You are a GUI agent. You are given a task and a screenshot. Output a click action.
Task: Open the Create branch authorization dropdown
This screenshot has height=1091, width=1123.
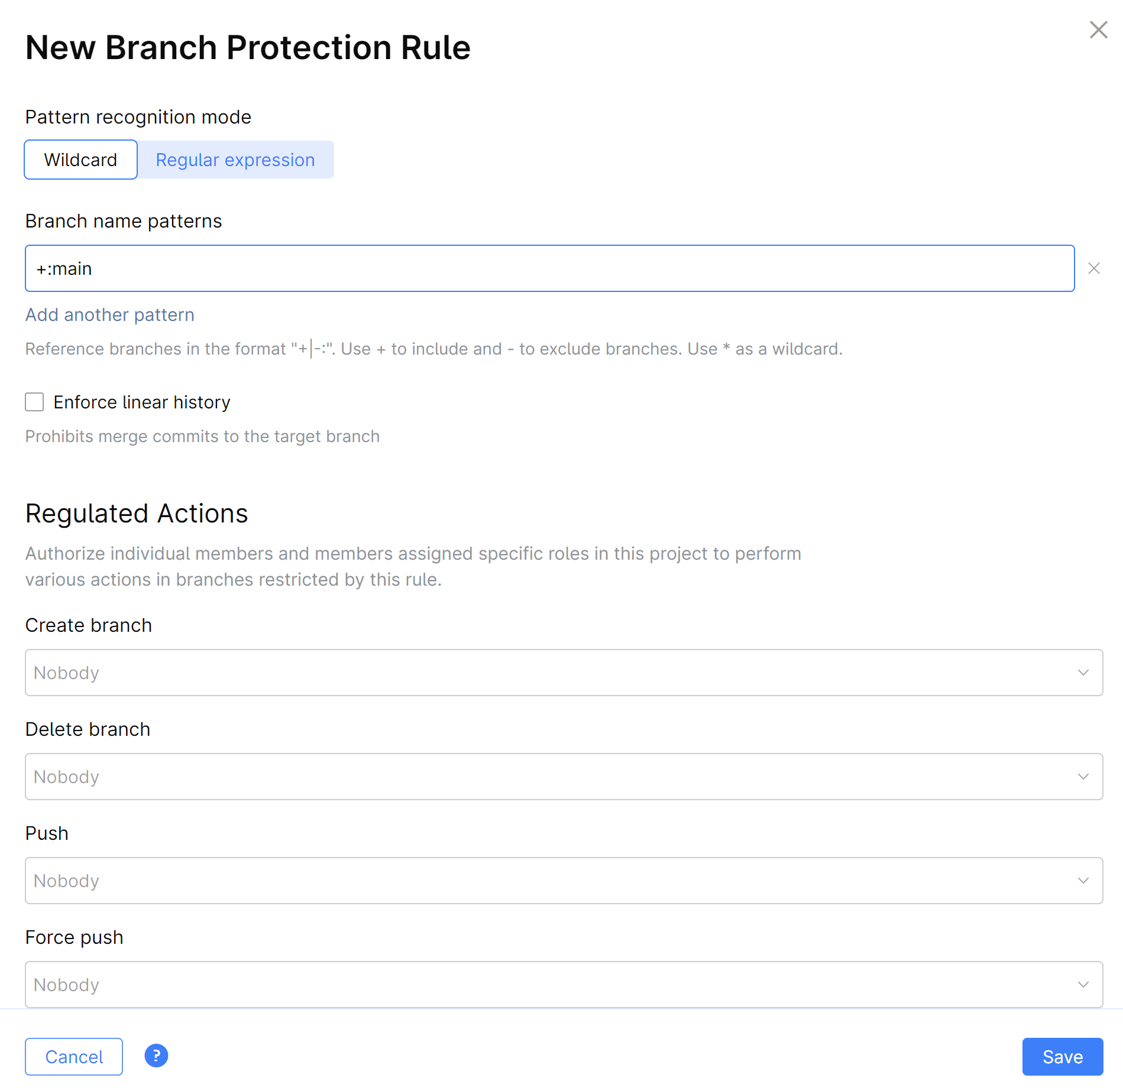point(564,673)
